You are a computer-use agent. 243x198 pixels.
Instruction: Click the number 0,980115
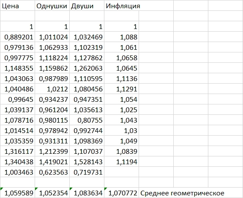coord(53,120)
